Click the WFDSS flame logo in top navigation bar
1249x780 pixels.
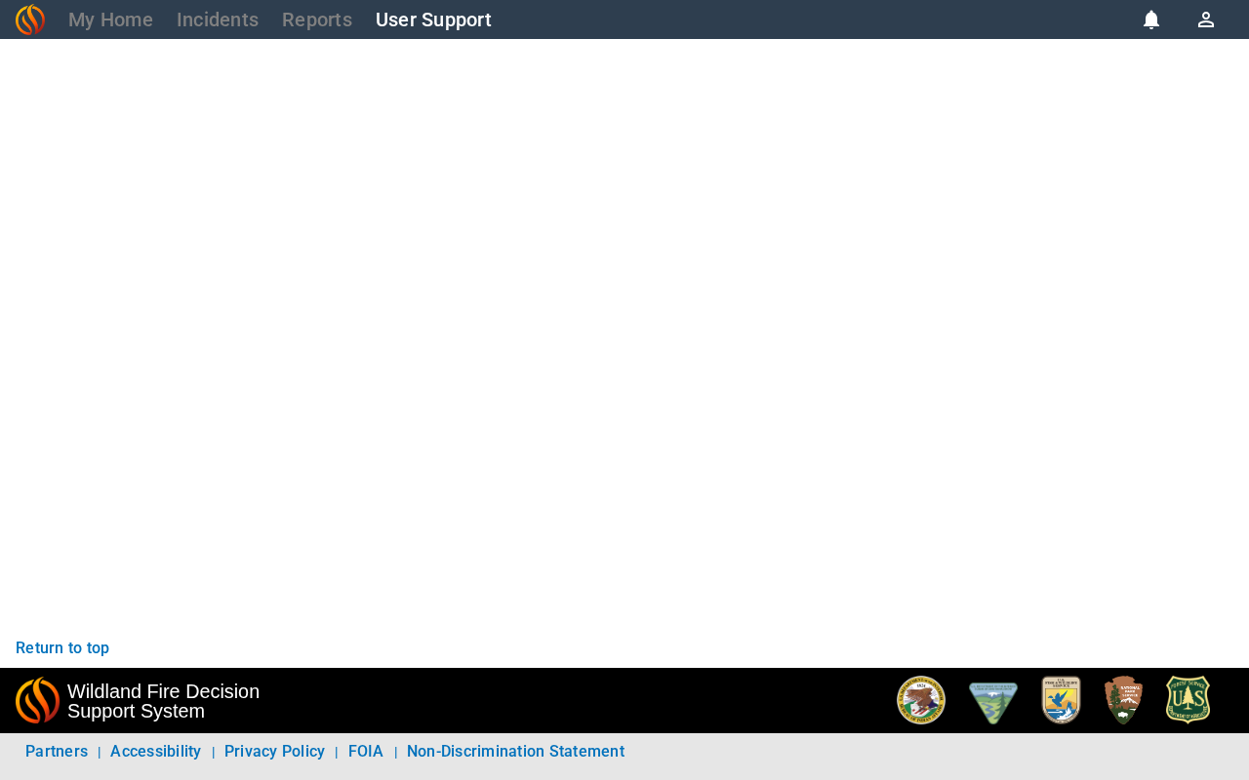coord(30,19)
